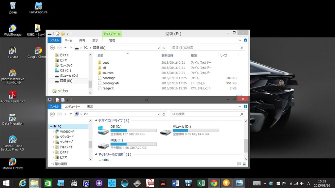The width and height of the screenshot is (335, 188).
Task: Select the OS (C:) drive in PC window
Action: click(x=127, y=130)
